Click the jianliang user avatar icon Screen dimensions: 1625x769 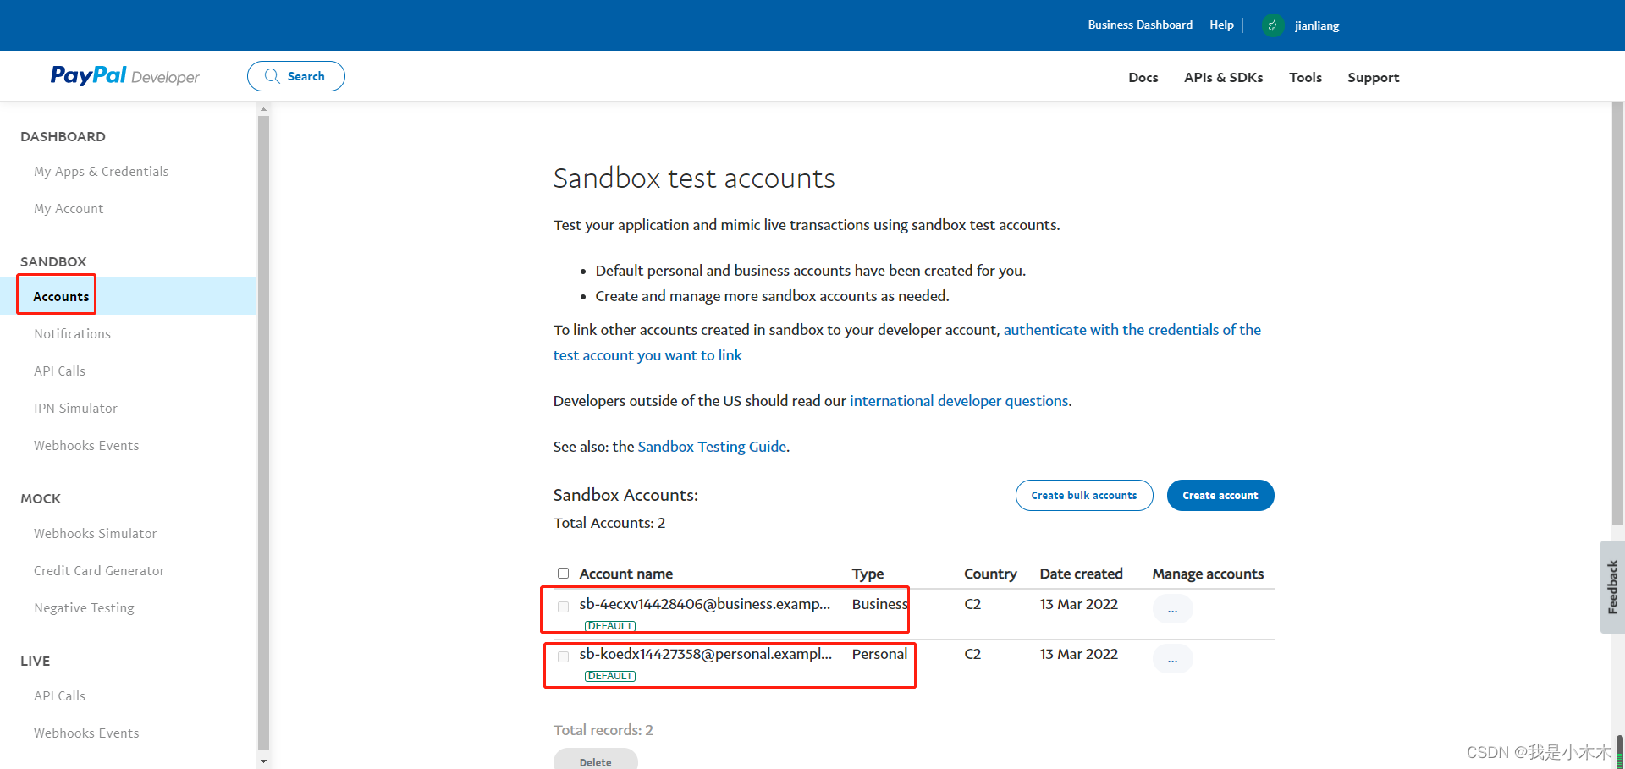[1273, 25]
